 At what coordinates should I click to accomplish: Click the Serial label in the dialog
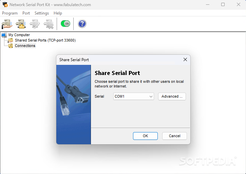[x=99, y=96]
